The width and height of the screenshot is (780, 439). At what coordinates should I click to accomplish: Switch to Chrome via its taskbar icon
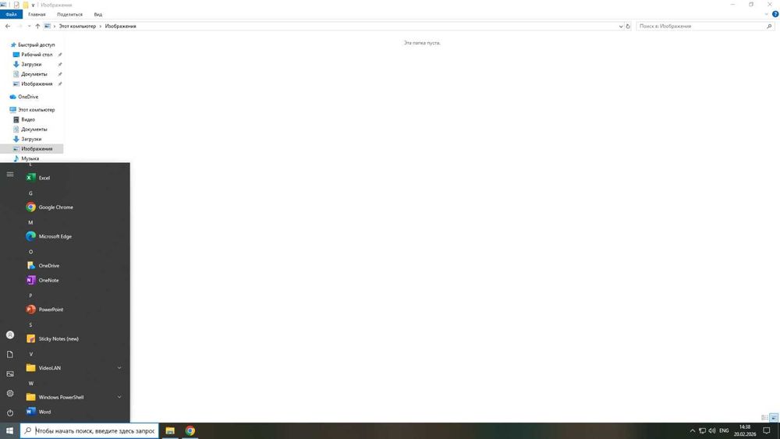click(190, 431)
